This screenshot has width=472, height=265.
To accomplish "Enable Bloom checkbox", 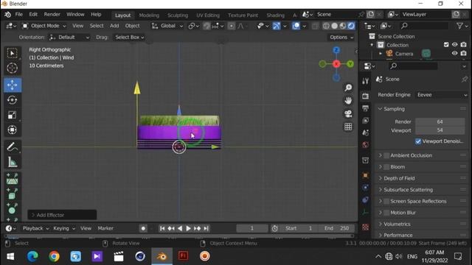I will 386,167.
